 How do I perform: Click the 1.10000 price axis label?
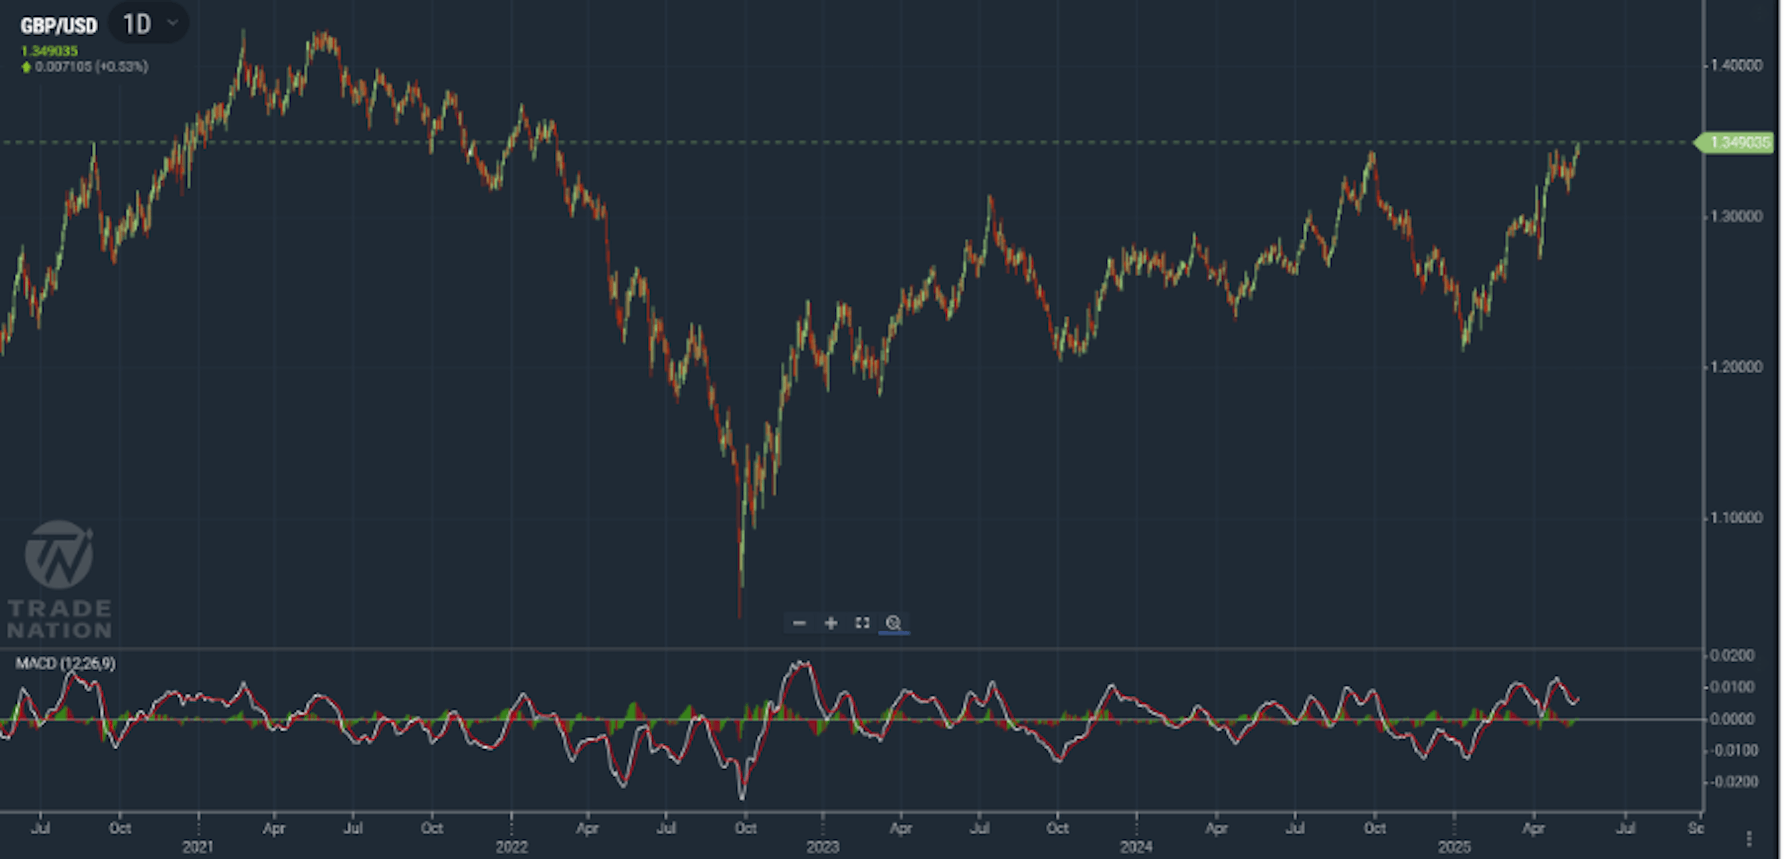pos(1737,517)
